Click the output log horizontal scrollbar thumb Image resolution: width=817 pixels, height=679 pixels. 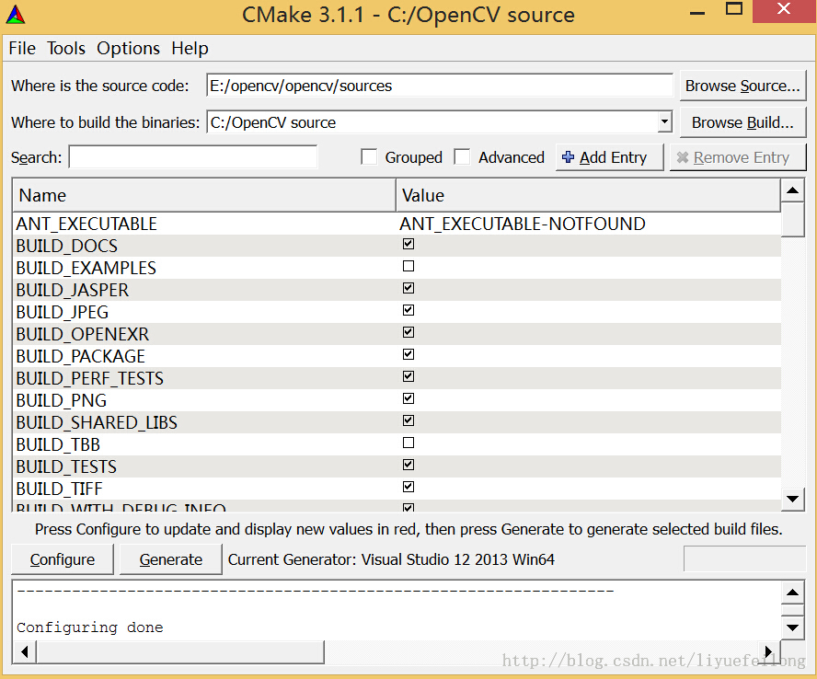180,652
